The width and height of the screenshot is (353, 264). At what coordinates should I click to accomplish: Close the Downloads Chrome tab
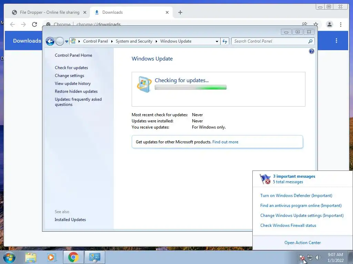167,12
